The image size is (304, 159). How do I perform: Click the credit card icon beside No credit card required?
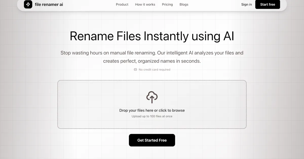click(135, 70)
